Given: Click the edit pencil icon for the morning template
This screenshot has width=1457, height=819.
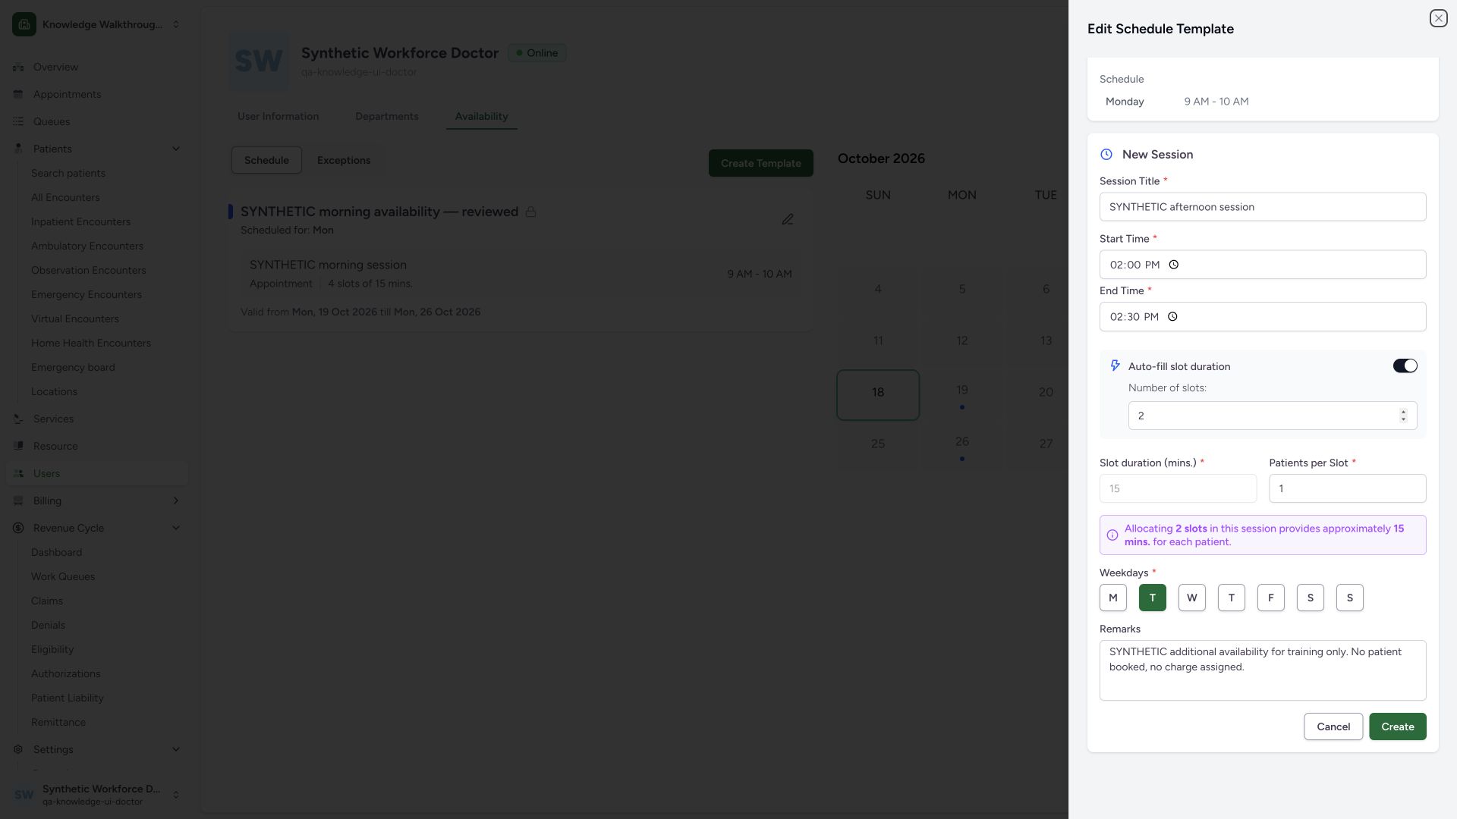Looking at the screenshot, I should click(788, 219).
